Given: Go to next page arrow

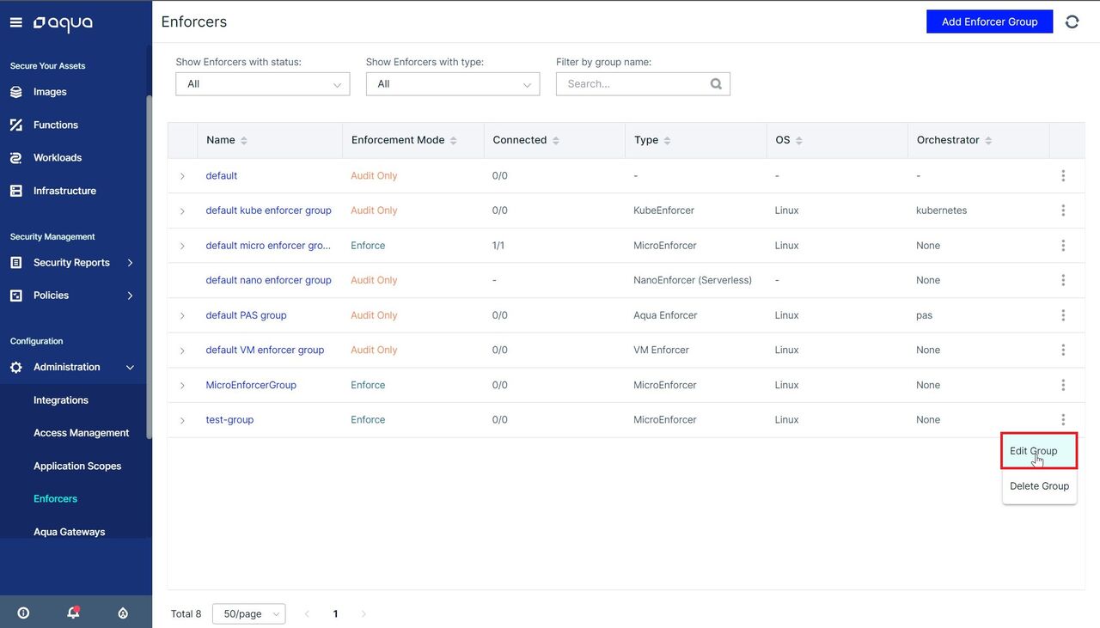Looking at the screenshot, I should [364, 613].
